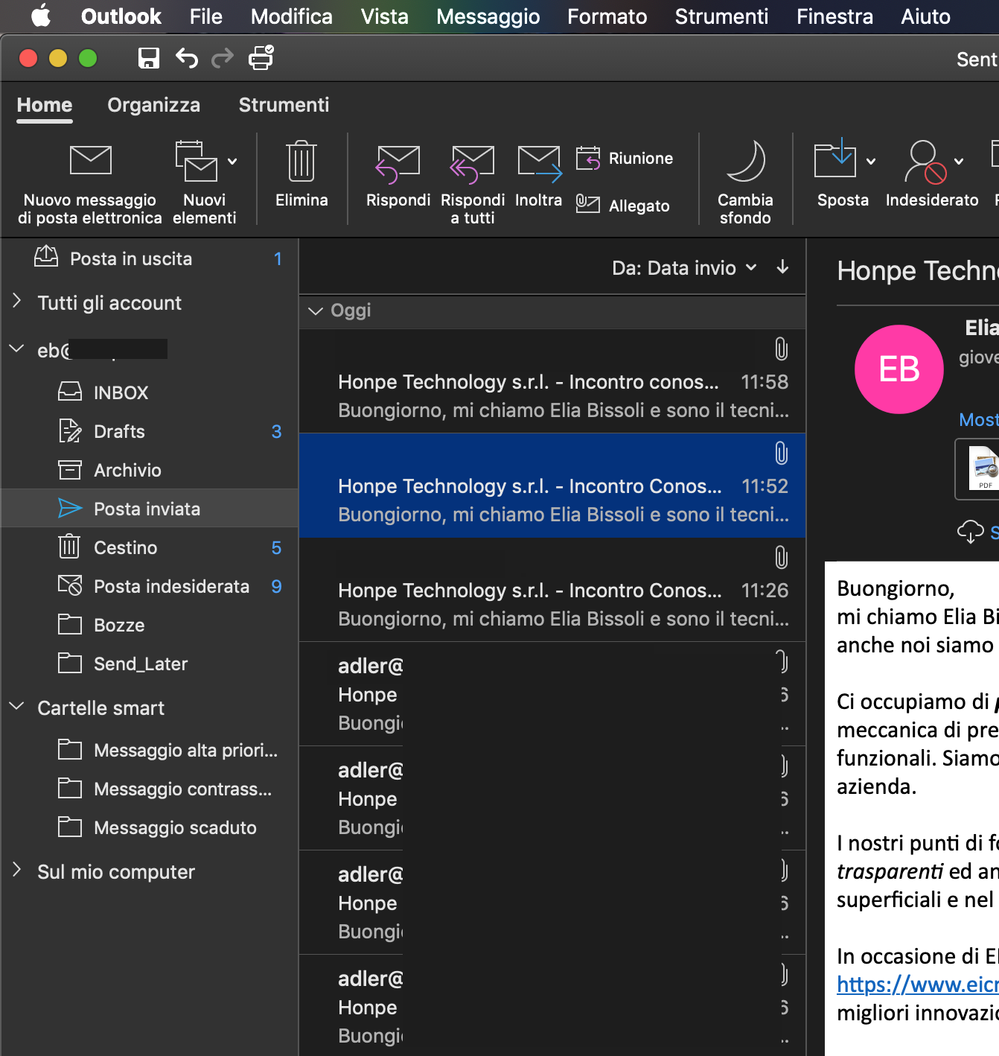Open the Messaggio menu in menu bar
Viewport: 999px width, 1056px height.
point(488,16)
